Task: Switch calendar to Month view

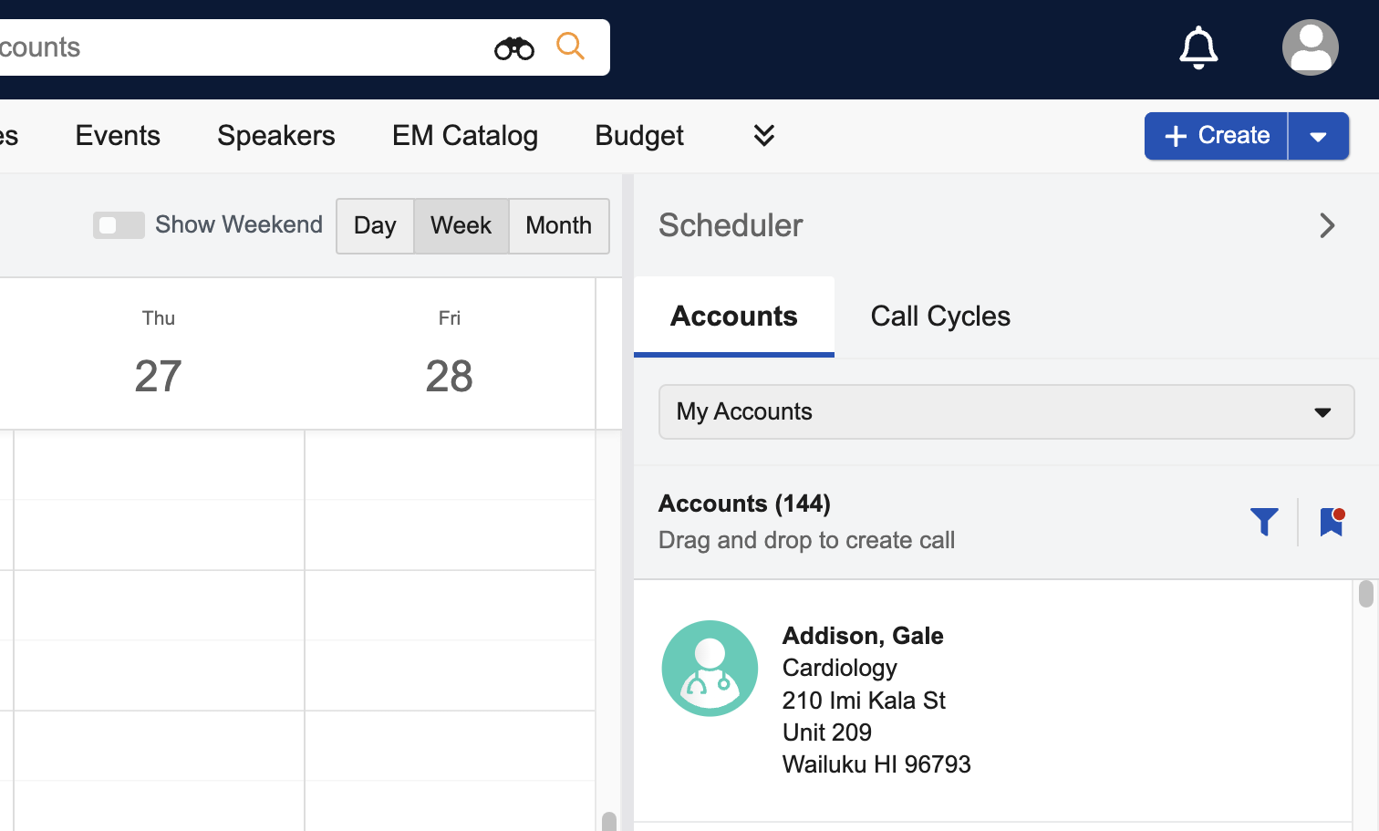Action: tap(558, 225)
